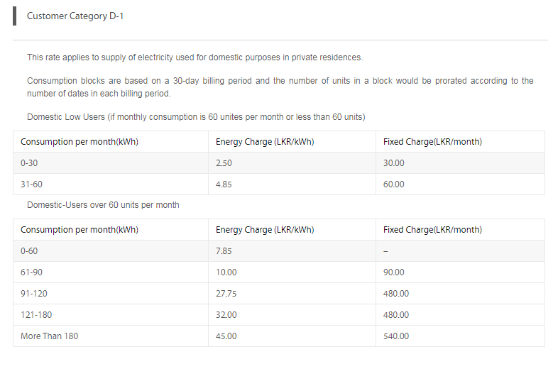Click the 45.00 energy charge value
Image resolution: width=553 pixels, height=381 pixels.
226,336
